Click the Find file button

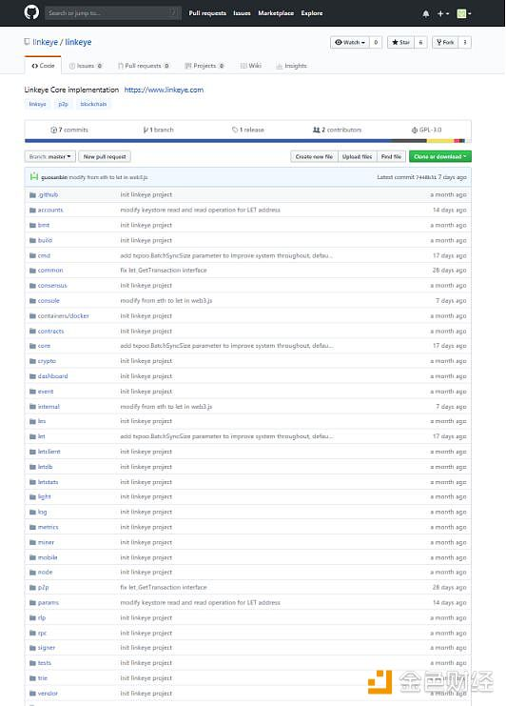tap(391, 156)
